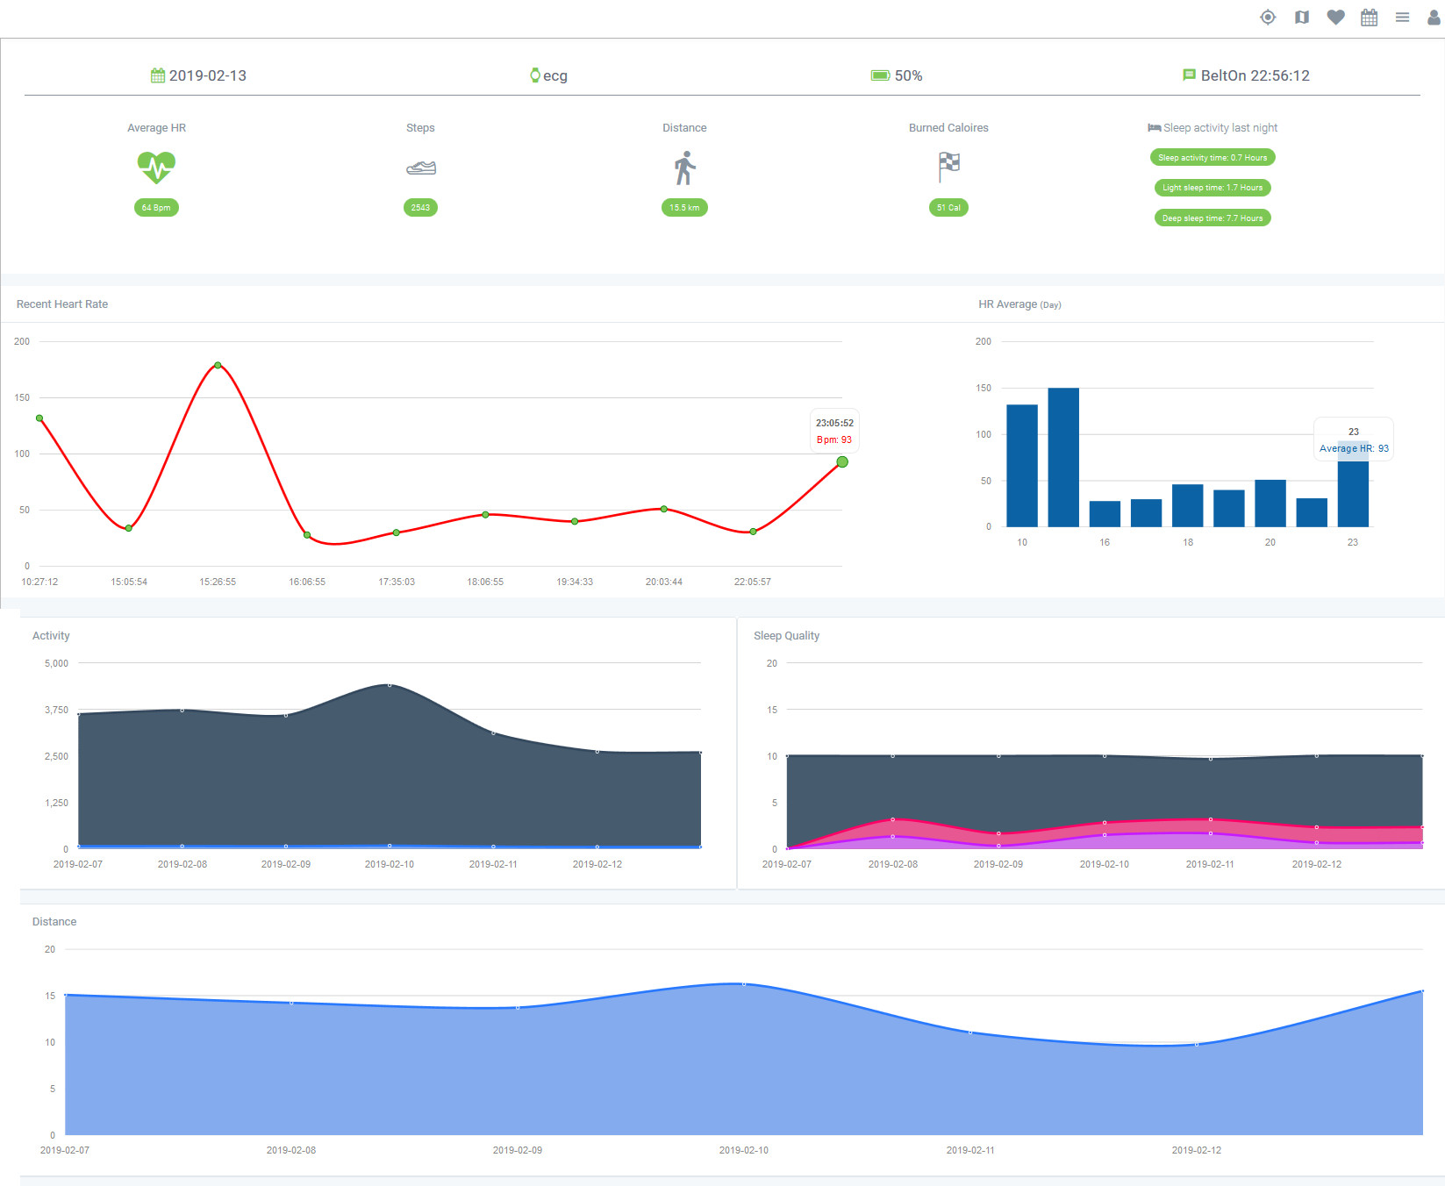Click the heart rate point at 15:26:55 peak

tap(218, 365)
